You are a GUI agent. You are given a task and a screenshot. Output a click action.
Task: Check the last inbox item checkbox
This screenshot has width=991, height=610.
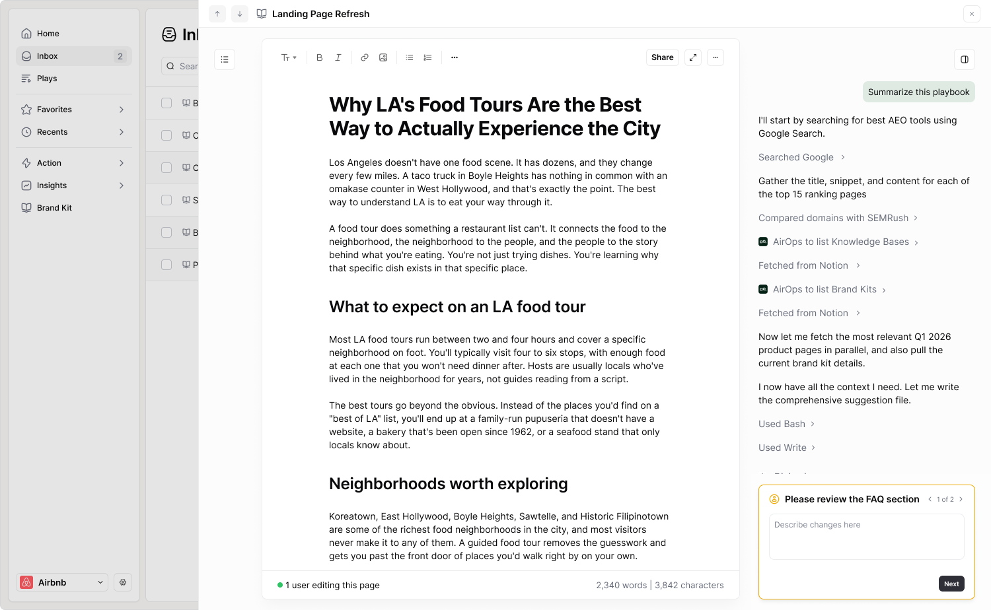[x=166, y=265]
